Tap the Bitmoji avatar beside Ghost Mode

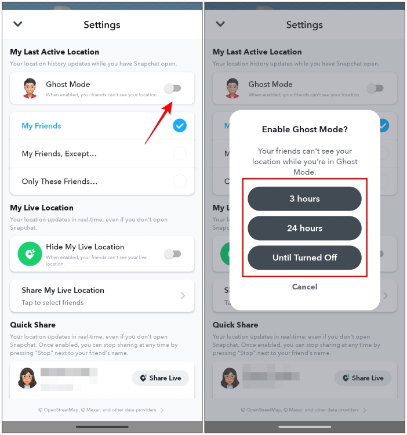tap(30, 88)
